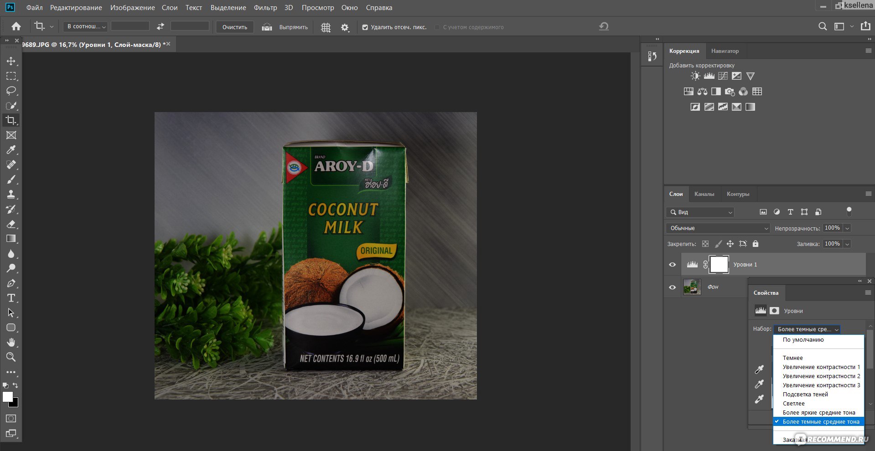The image size is (875, 451).
Task: Select the Clone Stamp tool
Action: coord(11,194)
